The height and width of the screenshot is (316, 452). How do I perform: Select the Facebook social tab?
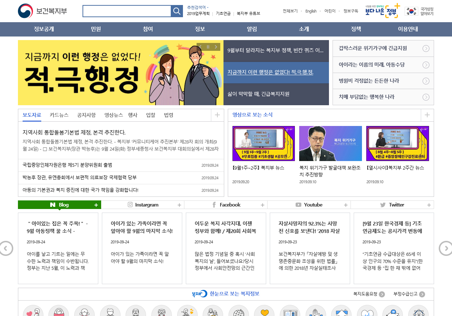pos(226,205)
